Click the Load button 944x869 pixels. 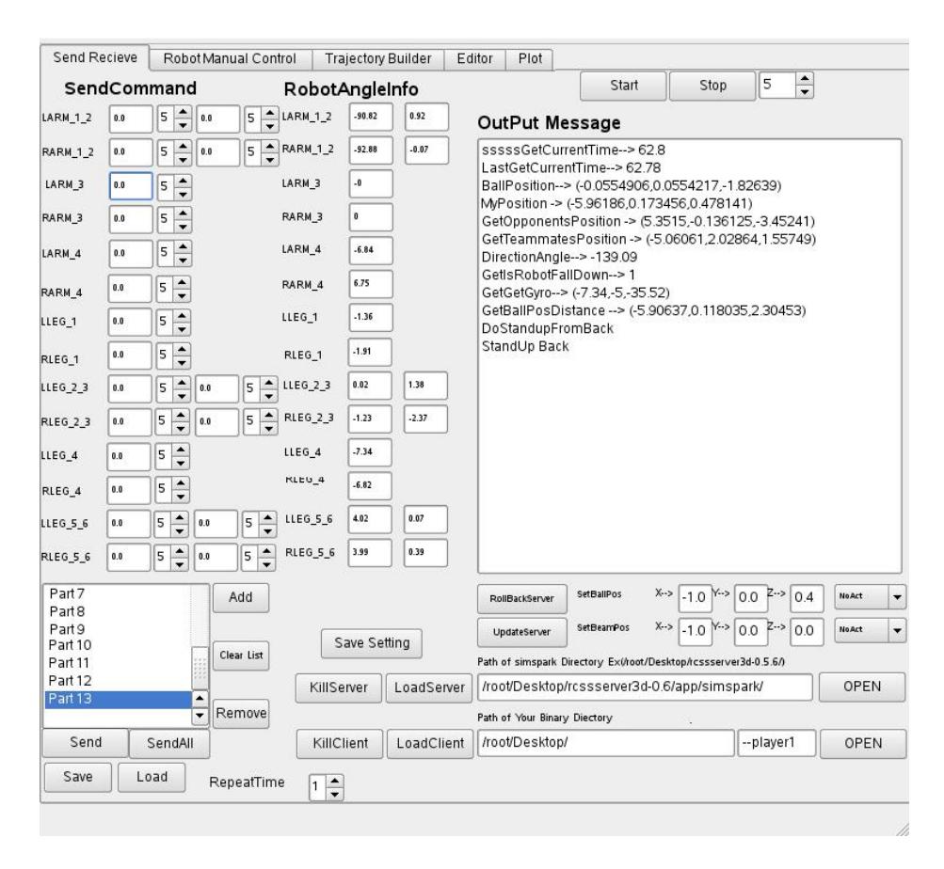152,777
